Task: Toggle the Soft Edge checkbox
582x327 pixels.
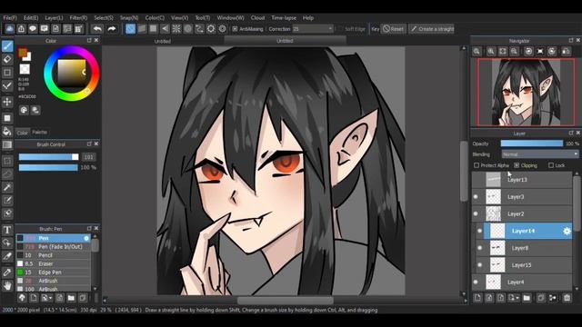Action: coord(340,29)
